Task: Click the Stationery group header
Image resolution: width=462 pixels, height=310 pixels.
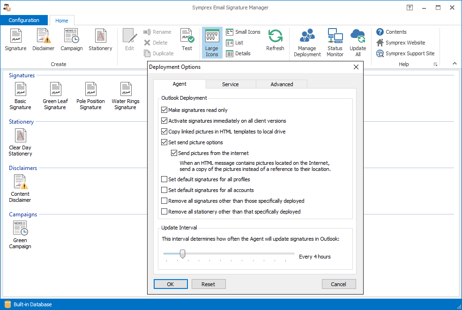Action: coord(21,122)
